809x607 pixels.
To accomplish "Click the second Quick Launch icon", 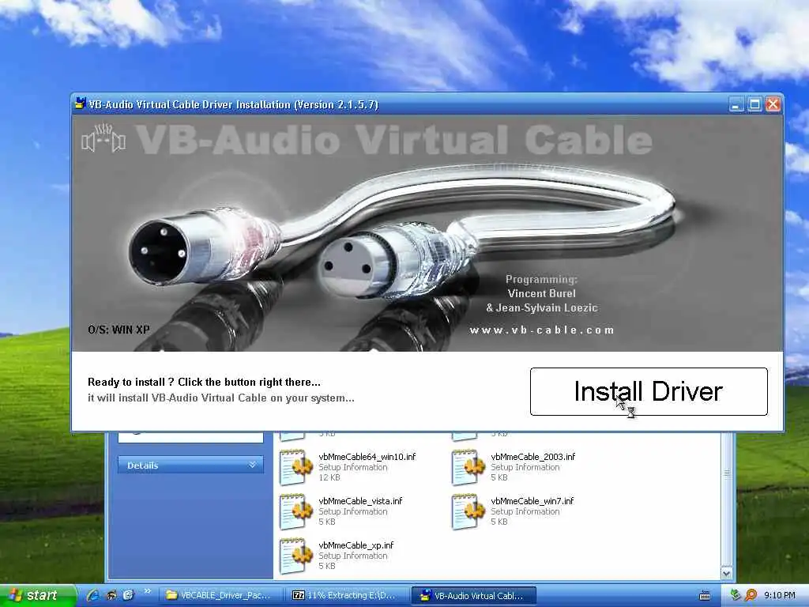I will (111, 595).
